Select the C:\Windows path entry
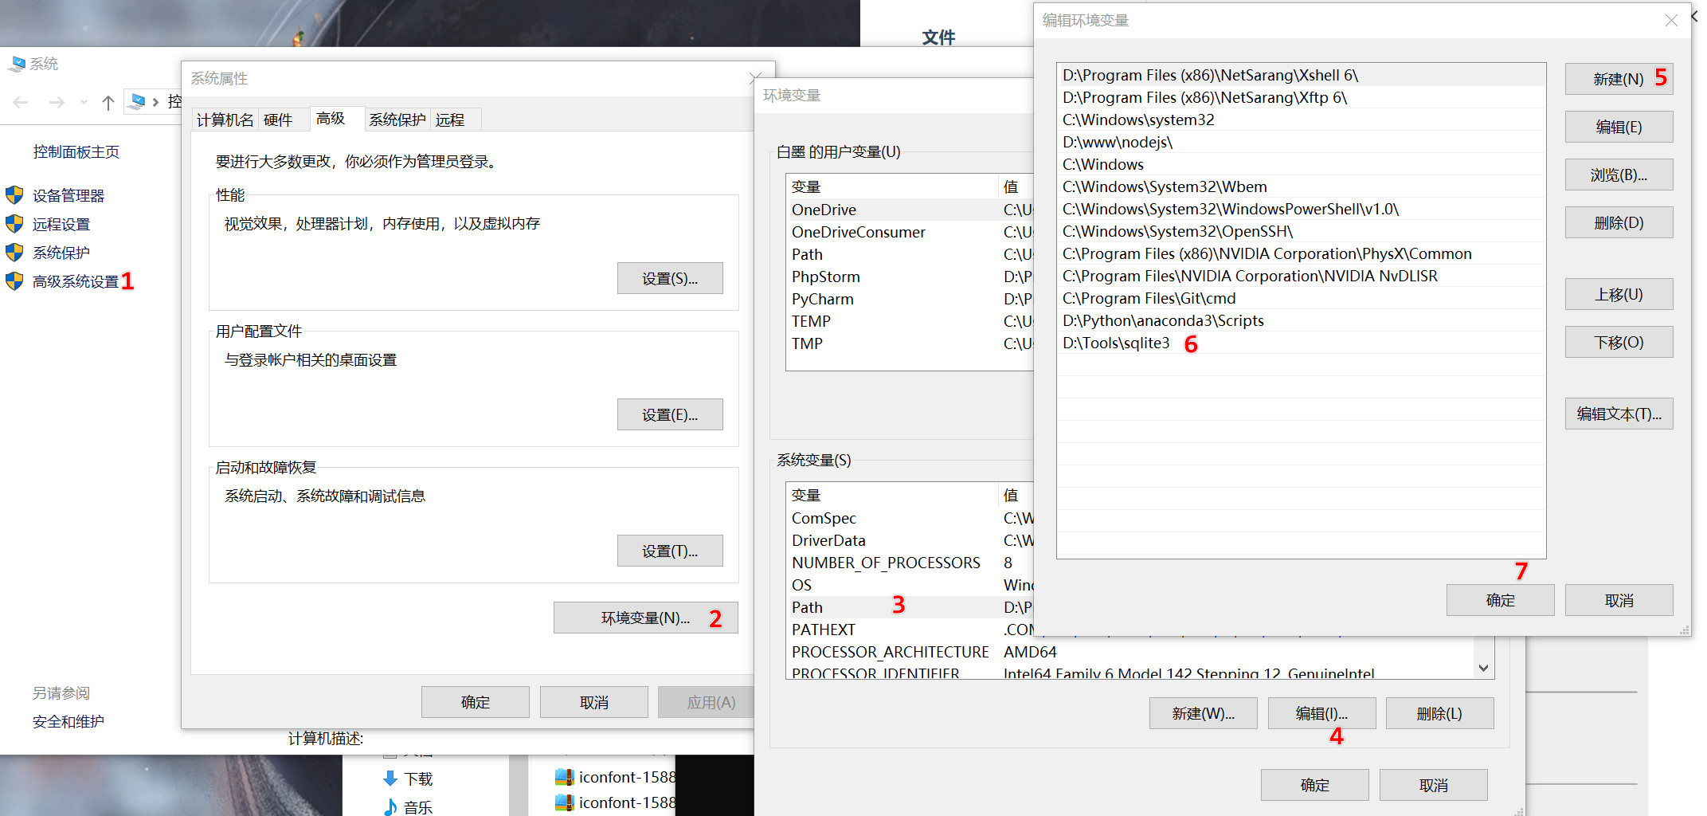Viewport: 1707px width, 816px height. pos(1302,164)
